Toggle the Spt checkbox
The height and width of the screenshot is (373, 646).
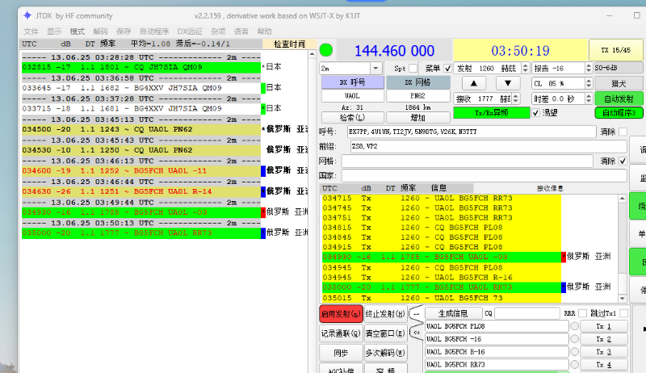(x=413, y=69)
